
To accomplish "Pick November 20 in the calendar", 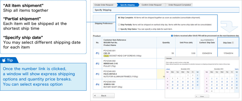I will tap(178, 85).
